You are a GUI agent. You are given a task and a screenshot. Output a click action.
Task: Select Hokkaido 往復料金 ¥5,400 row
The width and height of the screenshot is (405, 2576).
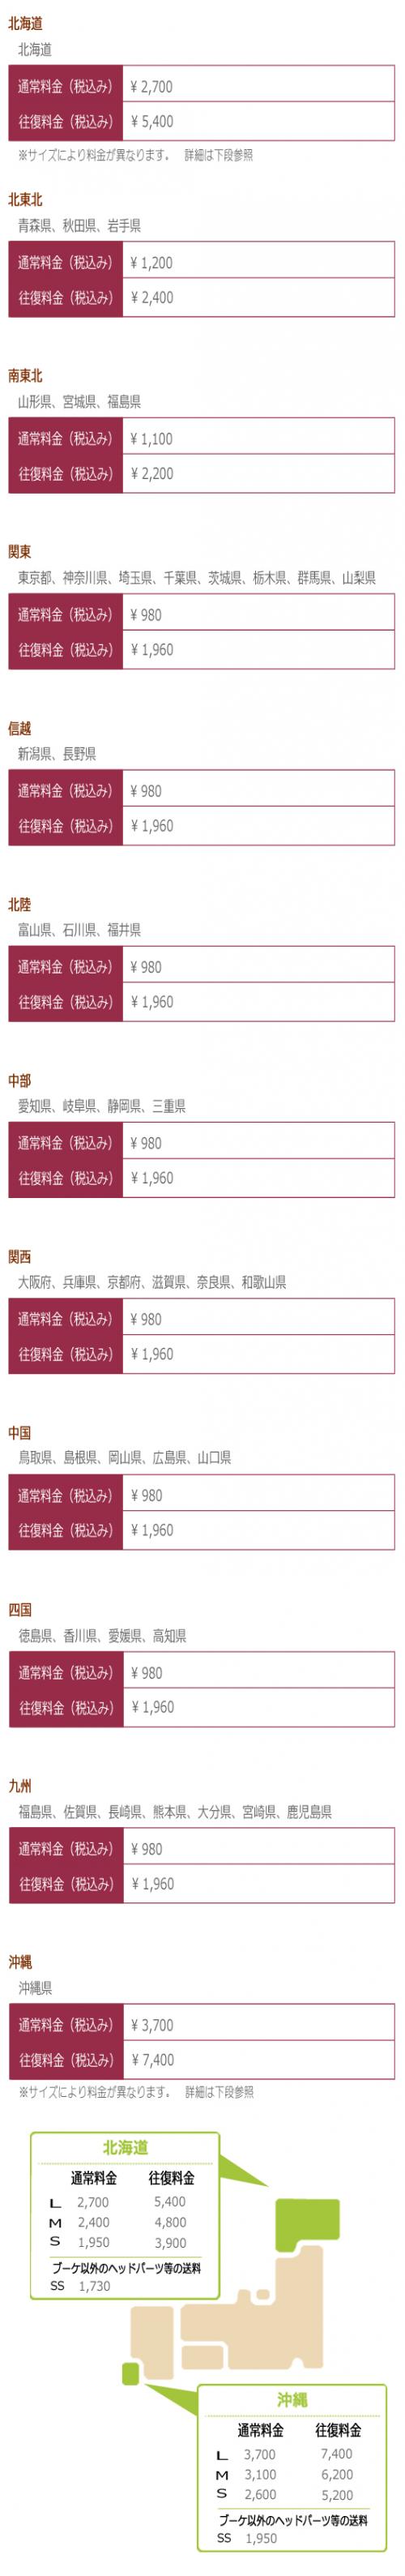coord(201,122)
